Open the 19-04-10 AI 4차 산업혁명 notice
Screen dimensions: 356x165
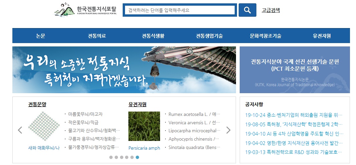[x=294, y=134]
